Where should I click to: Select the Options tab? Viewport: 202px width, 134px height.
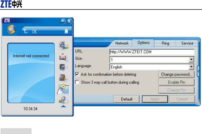143,43
